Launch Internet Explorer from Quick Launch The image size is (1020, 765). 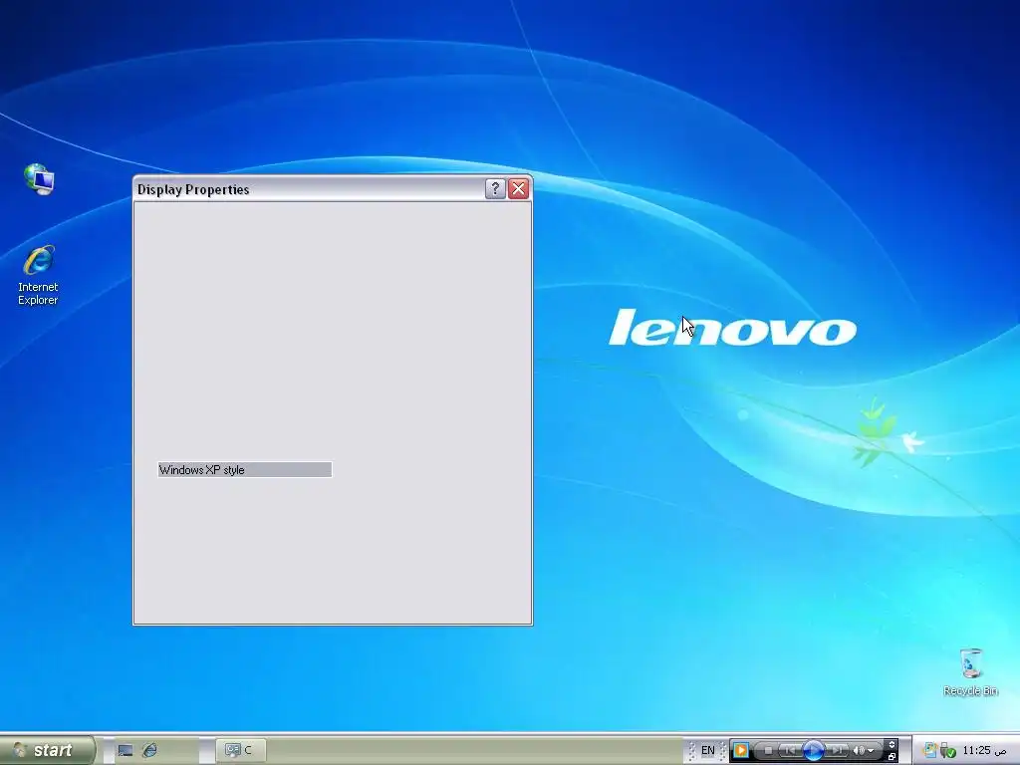149,750
